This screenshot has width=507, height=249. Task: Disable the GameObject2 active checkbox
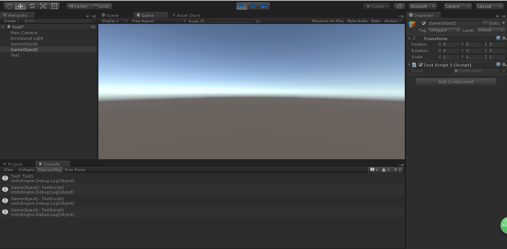point(424,23)
